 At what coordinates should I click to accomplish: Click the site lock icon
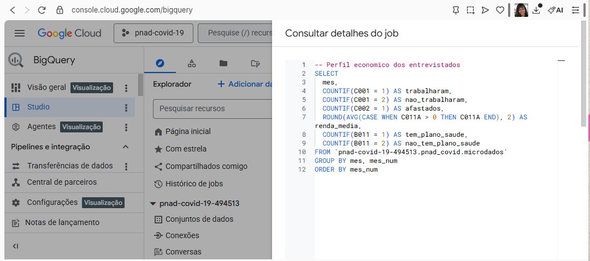coord(60,10)
